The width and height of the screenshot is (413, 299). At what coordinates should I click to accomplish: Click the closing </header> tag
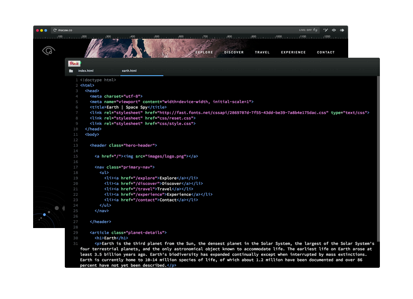(x=100, y=222)
